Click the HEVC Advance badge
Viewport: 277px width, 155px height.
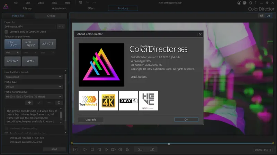click(149, 101)
